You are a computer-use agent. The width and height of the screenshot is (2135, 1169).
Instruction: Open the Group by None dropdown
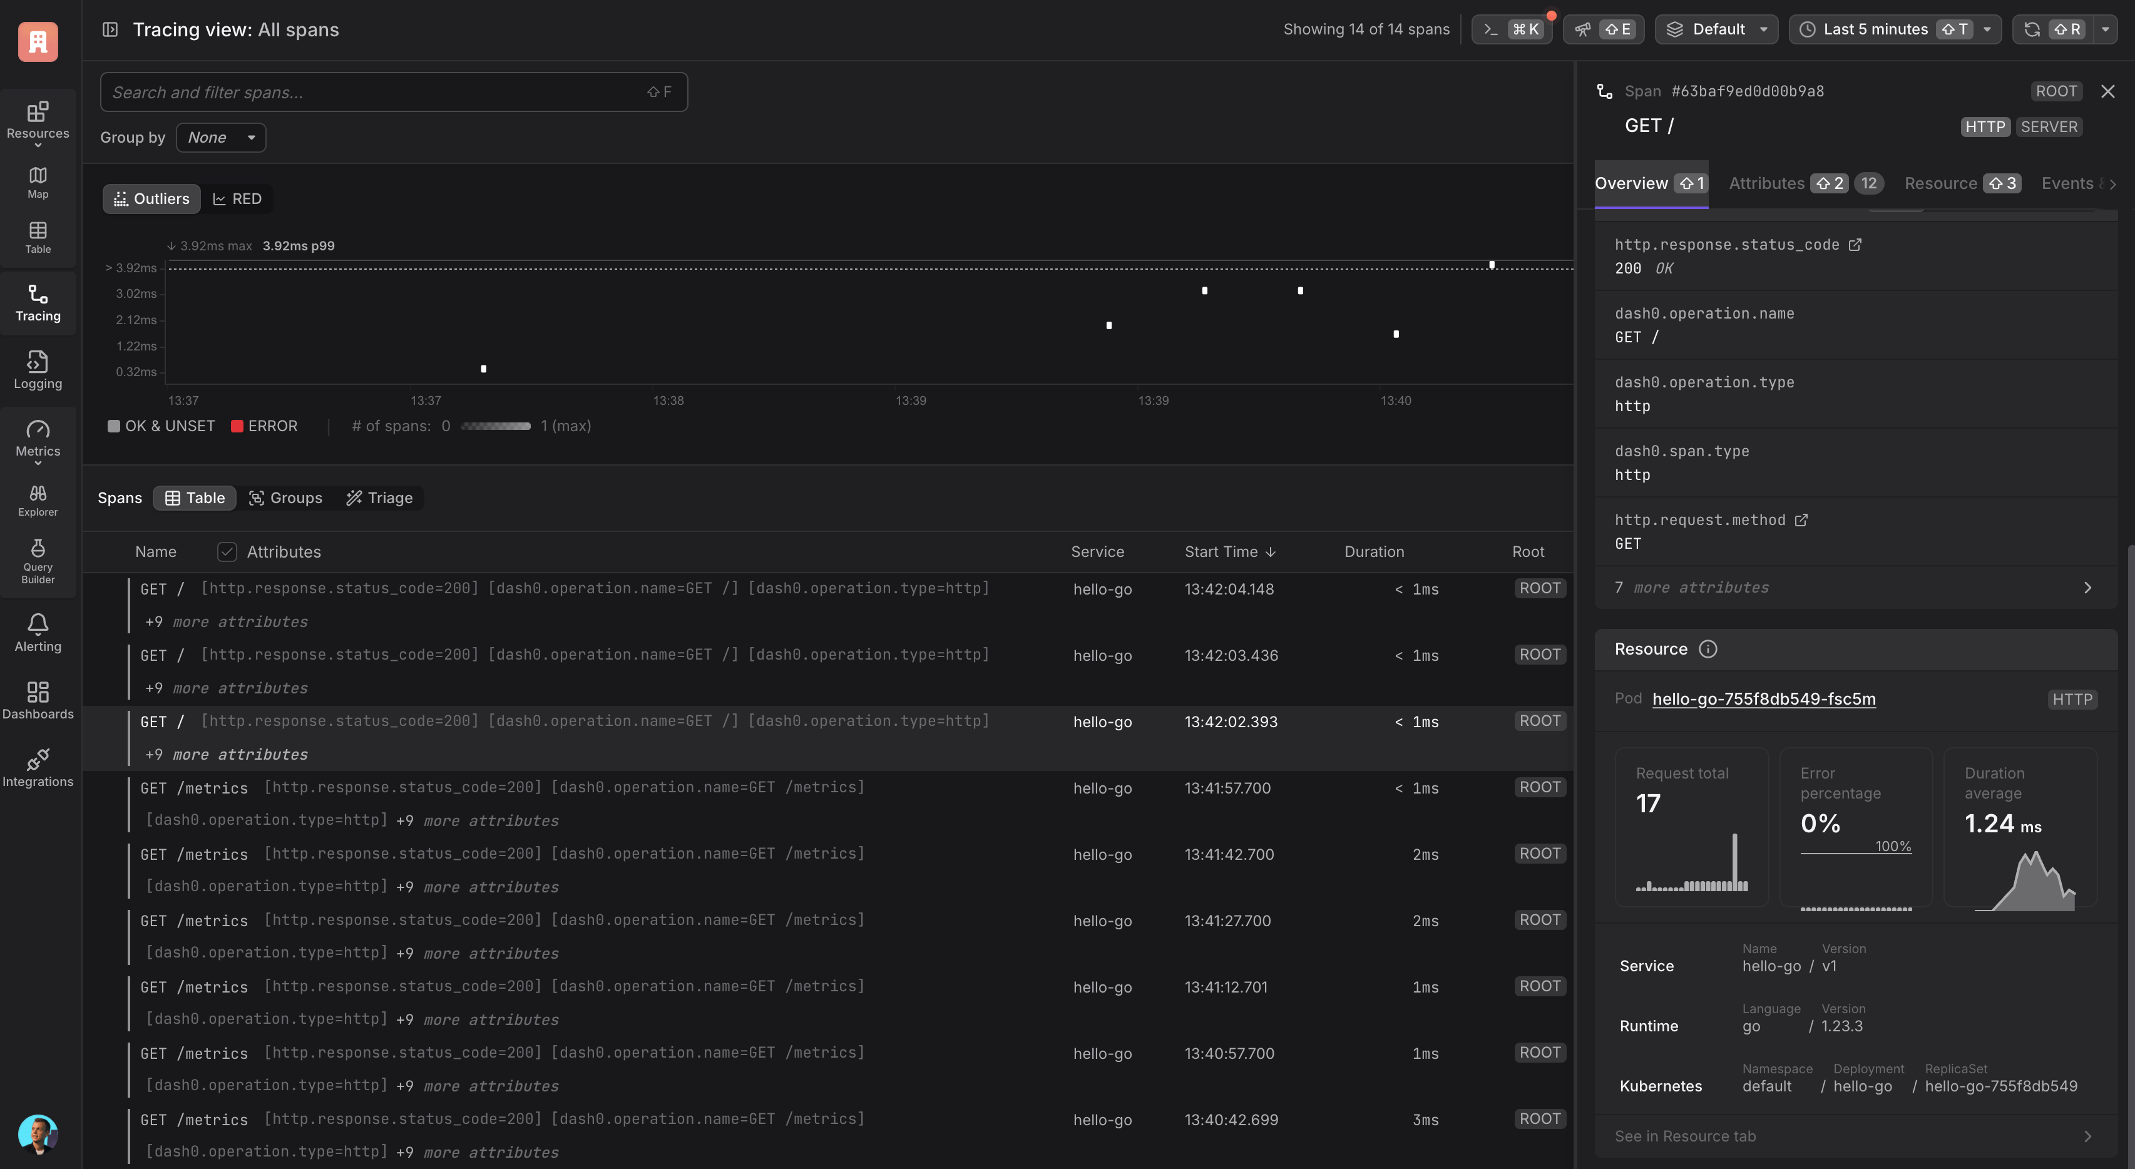pyautogui.click(x=220, y=136)
